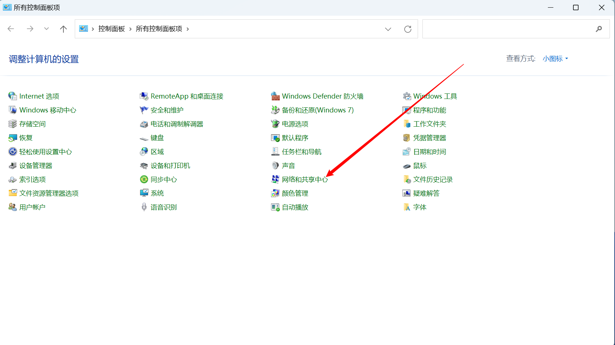Open 声音 (Sound) settings
The width and height of the screenshot is (615, 345).
[x=288, y=165]
